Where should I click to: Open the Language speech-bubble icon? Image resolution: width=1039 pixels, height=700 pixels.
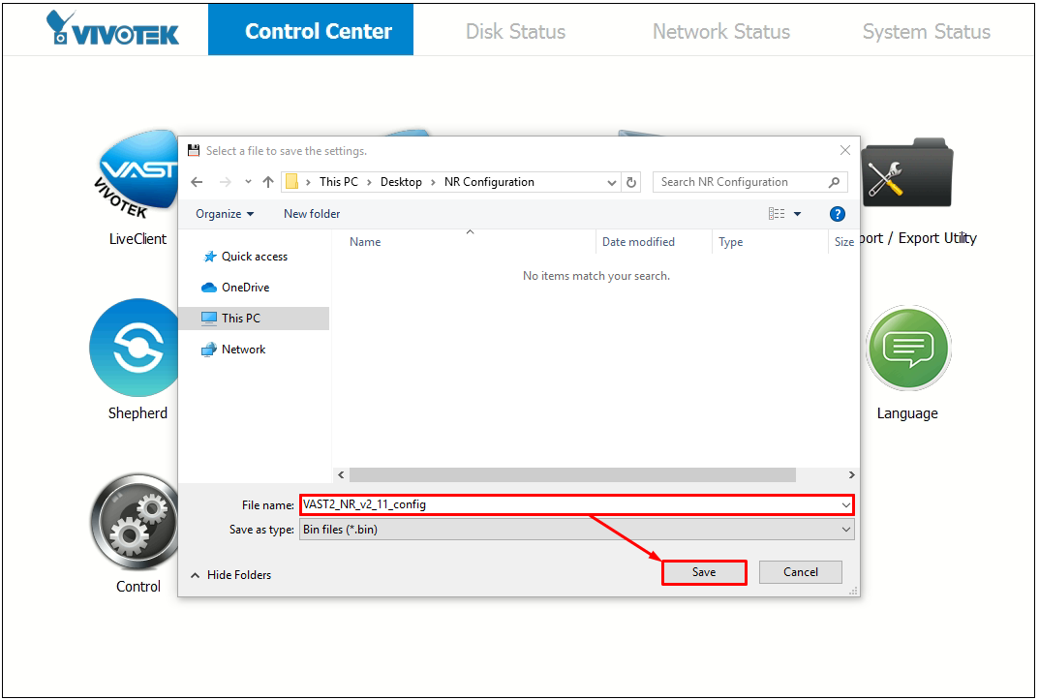point(908,349)
